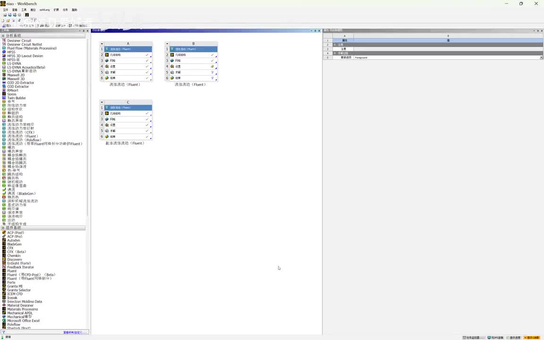Viewport: 544px width, 340px height.
Task: Select Maxwell 3D in toolbox
Action: [x=16, y=79]
